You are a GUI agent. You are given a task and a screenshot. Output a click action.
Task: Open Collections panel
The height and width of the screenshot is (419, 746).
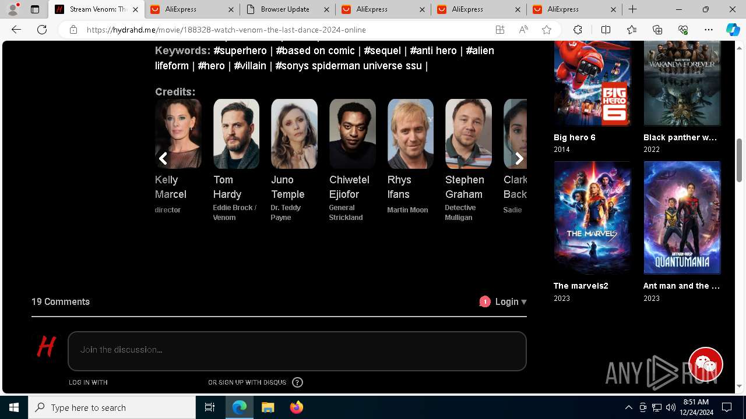tap(657, 30)
